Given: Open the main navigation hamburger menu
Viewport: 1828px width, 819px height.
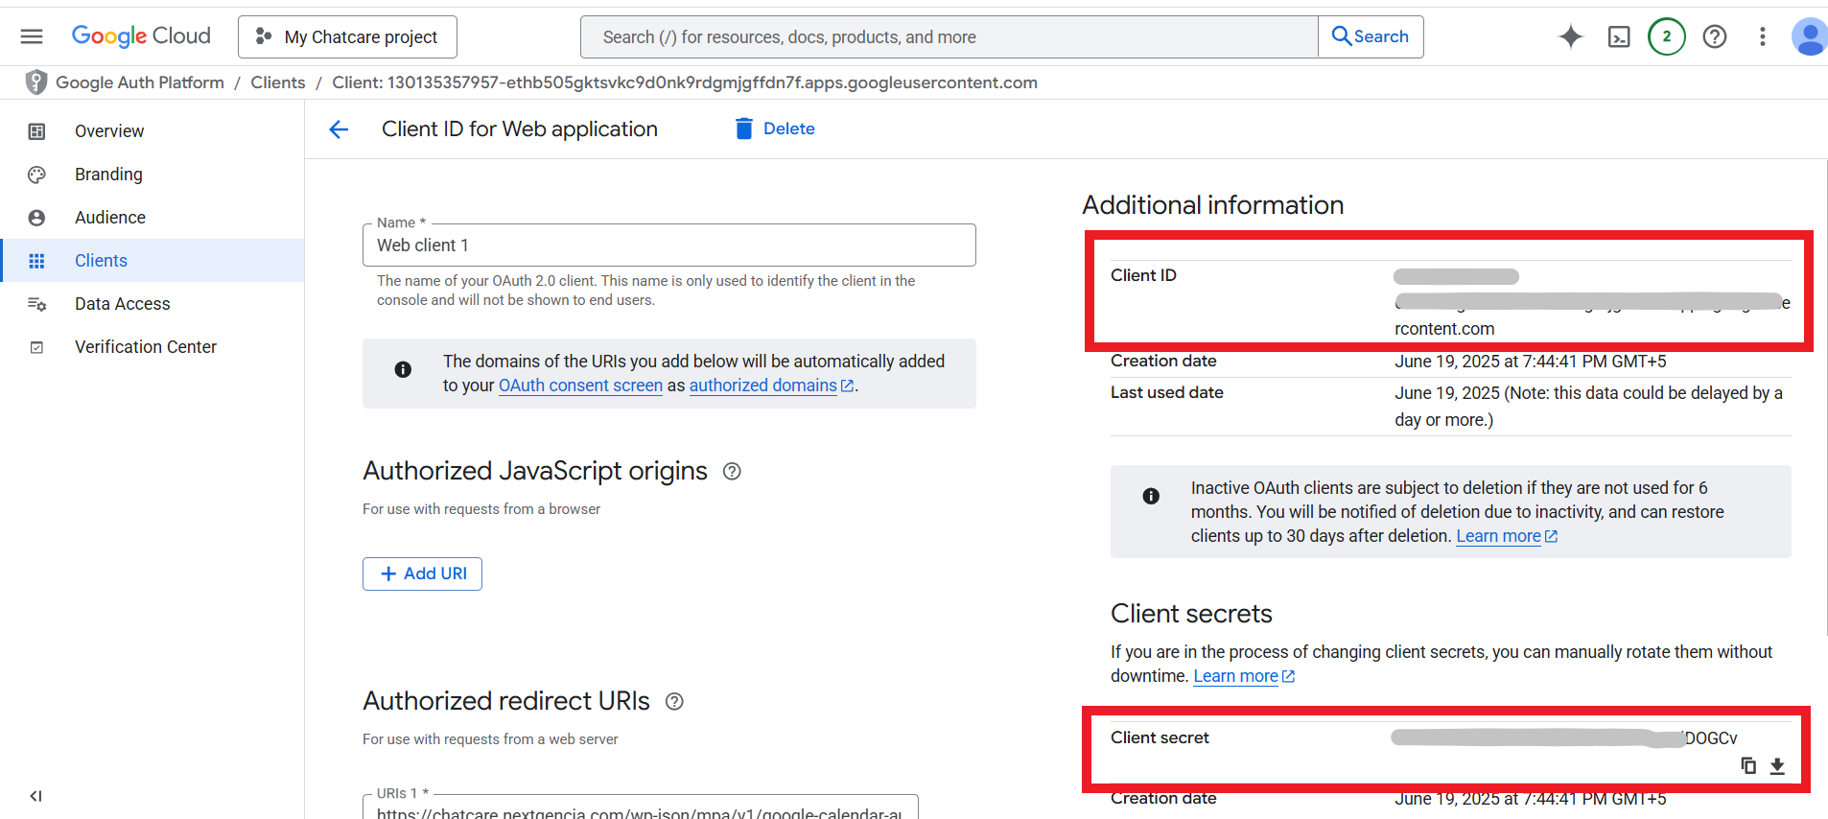Looking at the screenshot, I should click(32, 36).
